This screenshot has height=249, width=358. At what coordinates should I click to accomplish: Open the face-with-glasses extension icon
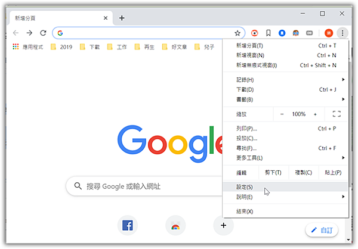point(296,33)
